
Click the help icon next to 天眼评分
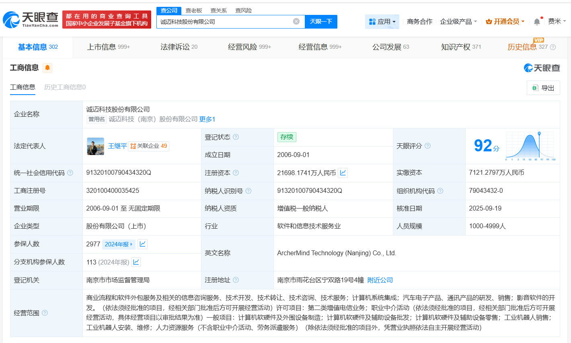pyautogui.click(x=427, y=146)
